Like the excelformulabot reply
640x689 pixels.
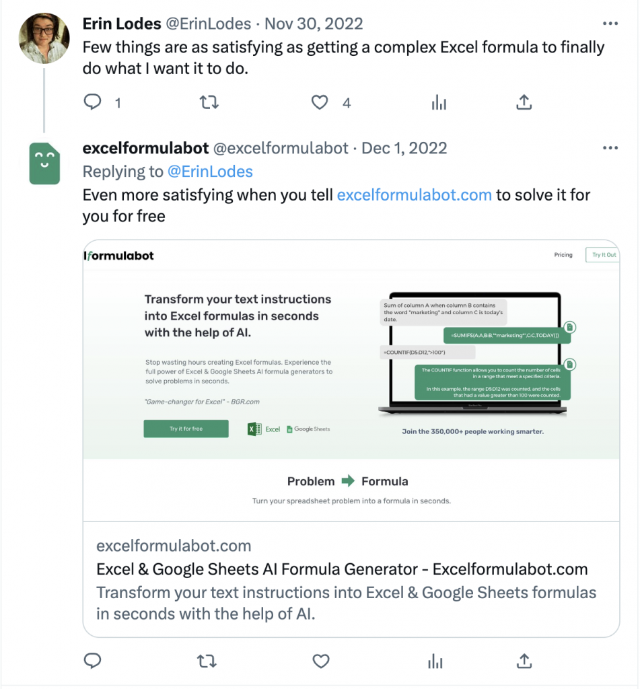321,661
